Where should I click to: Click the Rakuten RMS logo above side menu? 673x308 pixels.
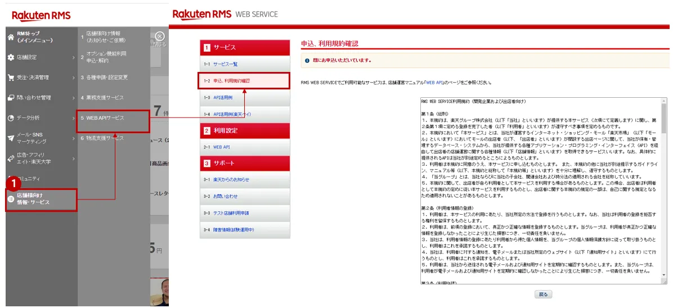pos(41,16)
